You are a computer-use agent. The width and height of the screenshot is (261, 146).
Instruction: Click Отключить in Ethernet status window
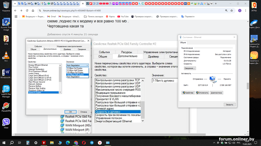[202, 93]
